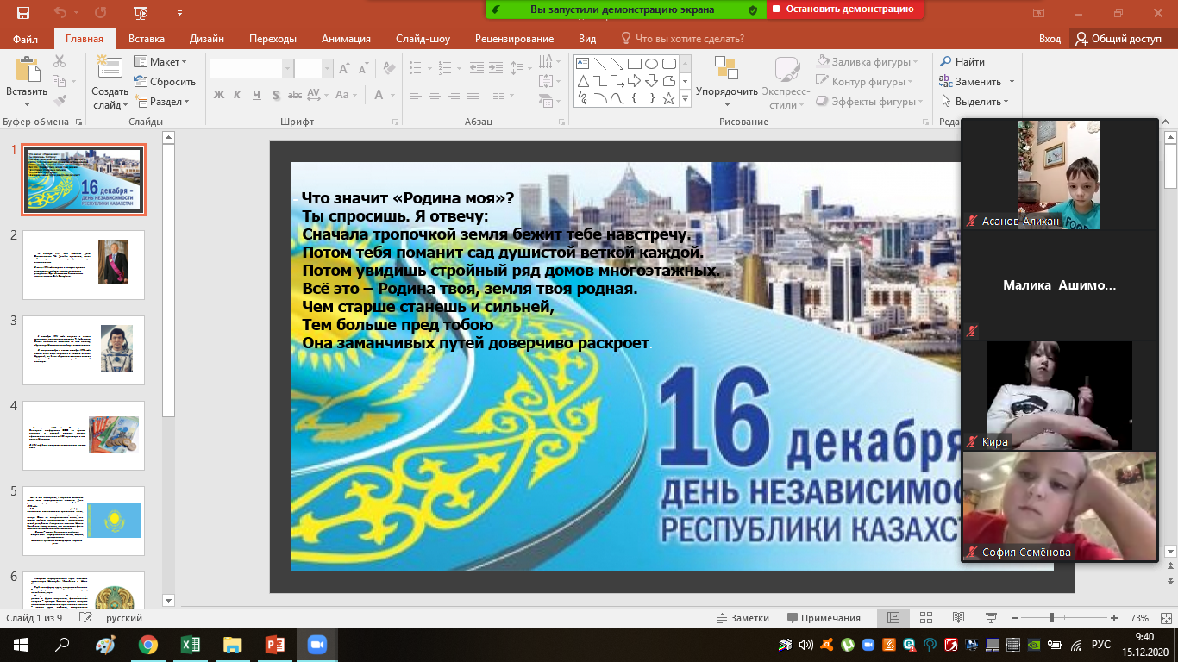The height and width of the screenshot is (662, 1178).
Task: Select the Right Arrow block shape
Action: point(634,81)
